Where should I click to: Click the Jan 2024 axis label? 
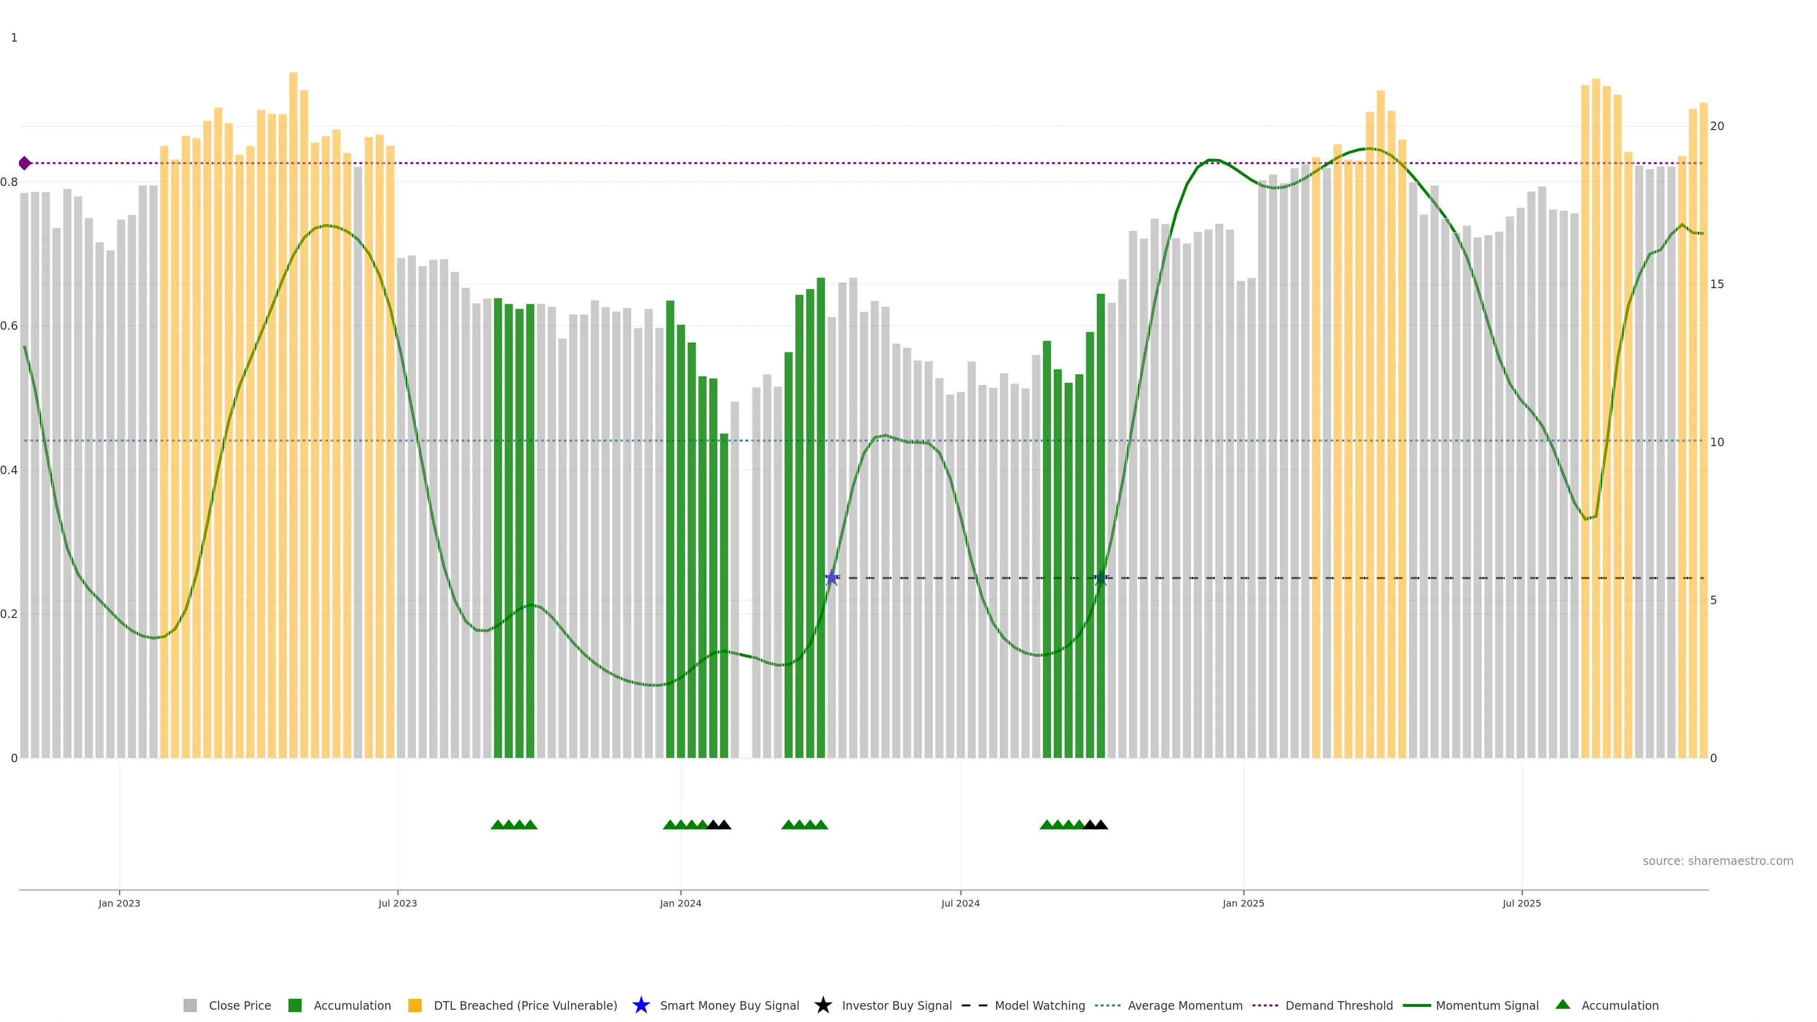680,903
